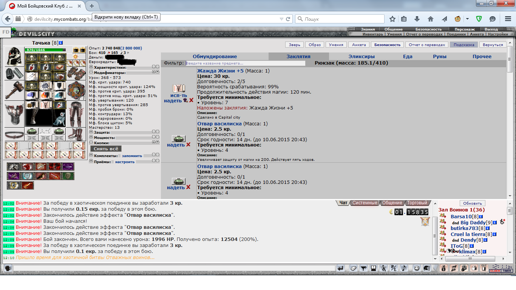Click the chat filter funnel icon
Viewport: 516px width, 290px height.
click(x=363, y=268)
